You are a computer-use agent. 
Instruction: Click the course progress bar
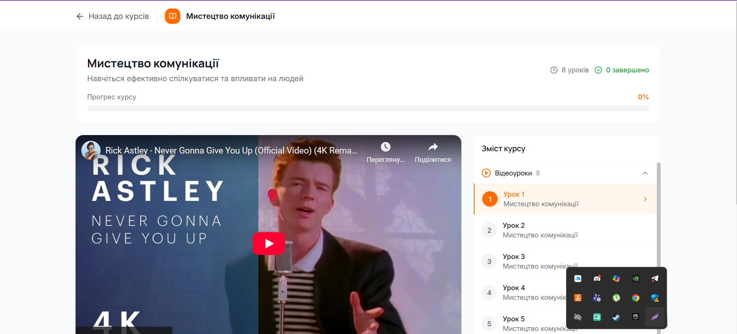[x=368, y=109]
